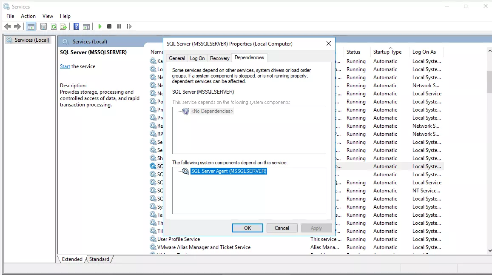Click 'This service ...' description cell
Viewport: 492px width, 275px height.
(x=326, y=239)
